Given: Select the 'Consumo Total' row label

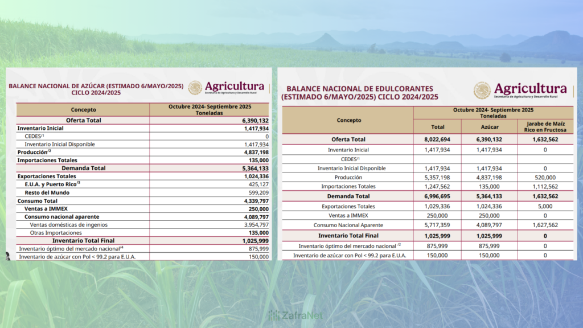Looking at the screenshot, I should [37, 201].
